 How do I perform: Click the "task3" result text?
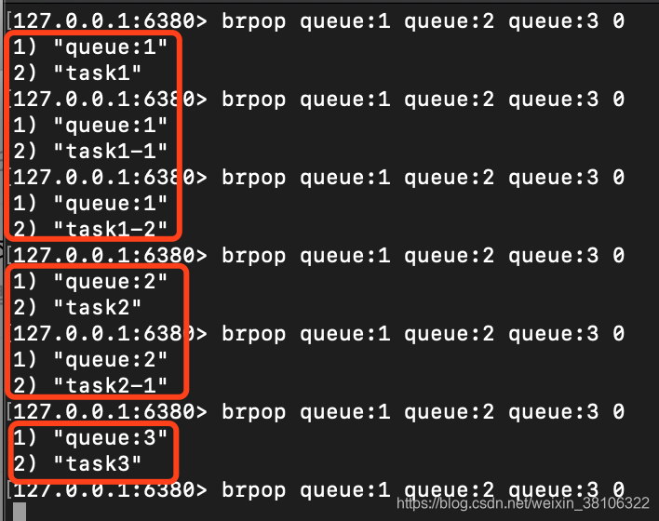pyautogui.click(x=98, y=464)
